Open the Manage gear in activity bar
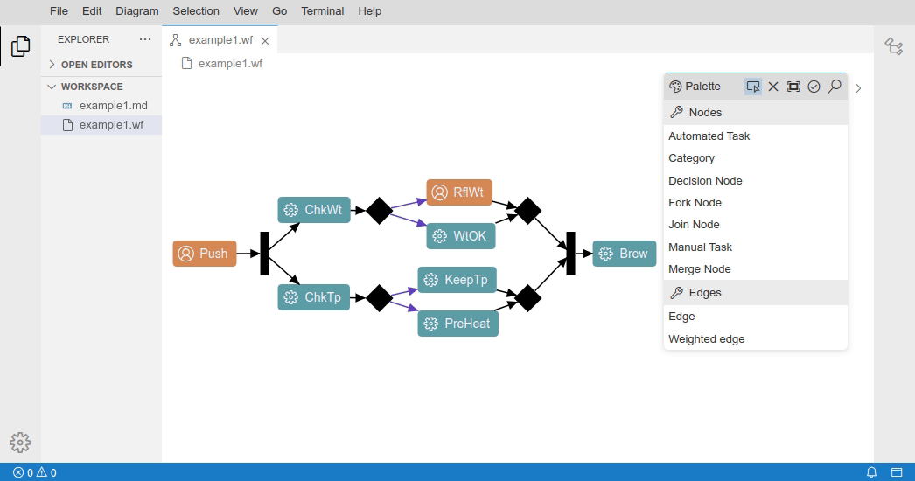The image size is (915, 481). tap(20, 443)
